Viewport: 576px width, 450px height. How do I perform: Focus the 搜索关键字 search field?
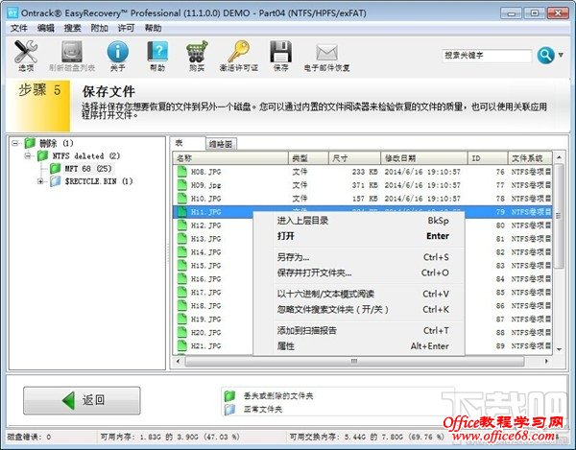487,56
